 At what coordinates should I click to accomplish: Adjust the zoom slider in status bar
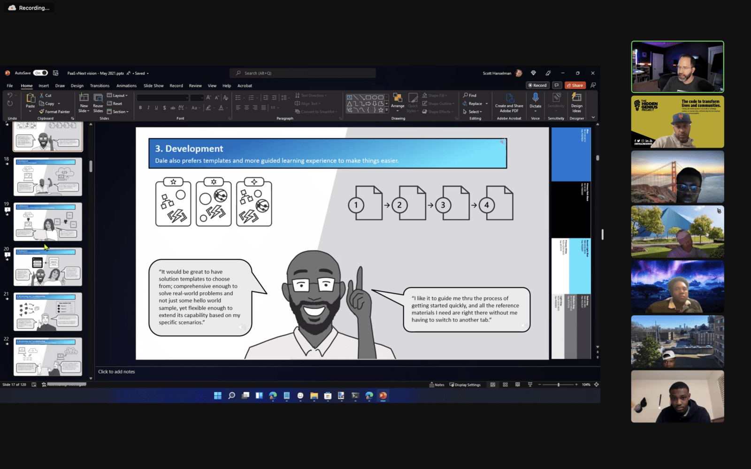(x=558, y=385)
